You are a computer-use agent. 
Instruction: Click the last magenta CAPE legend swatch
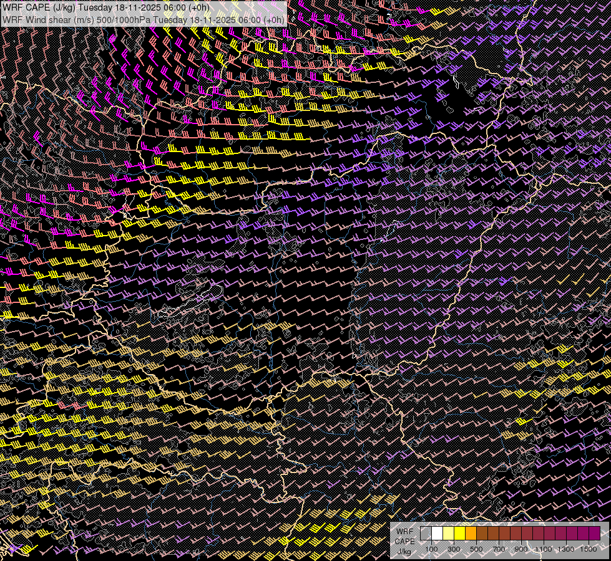pos(595,534)
